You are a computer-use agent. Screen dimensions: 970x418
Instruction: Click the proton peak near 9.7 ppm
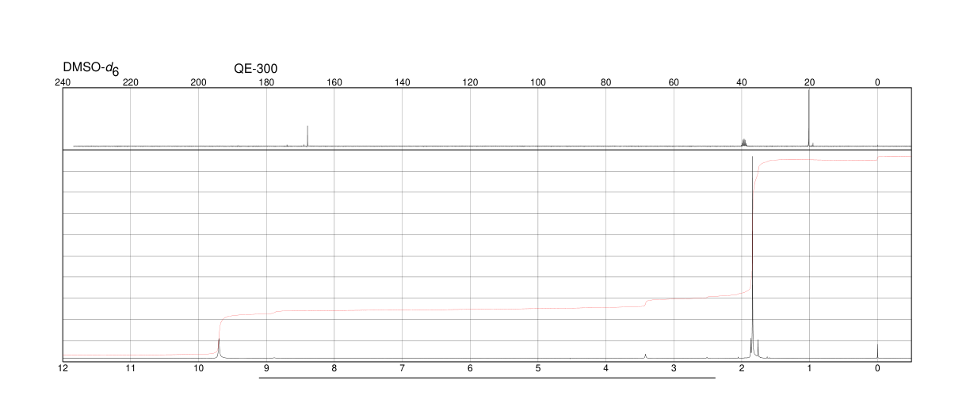click(x=219, y=347)
